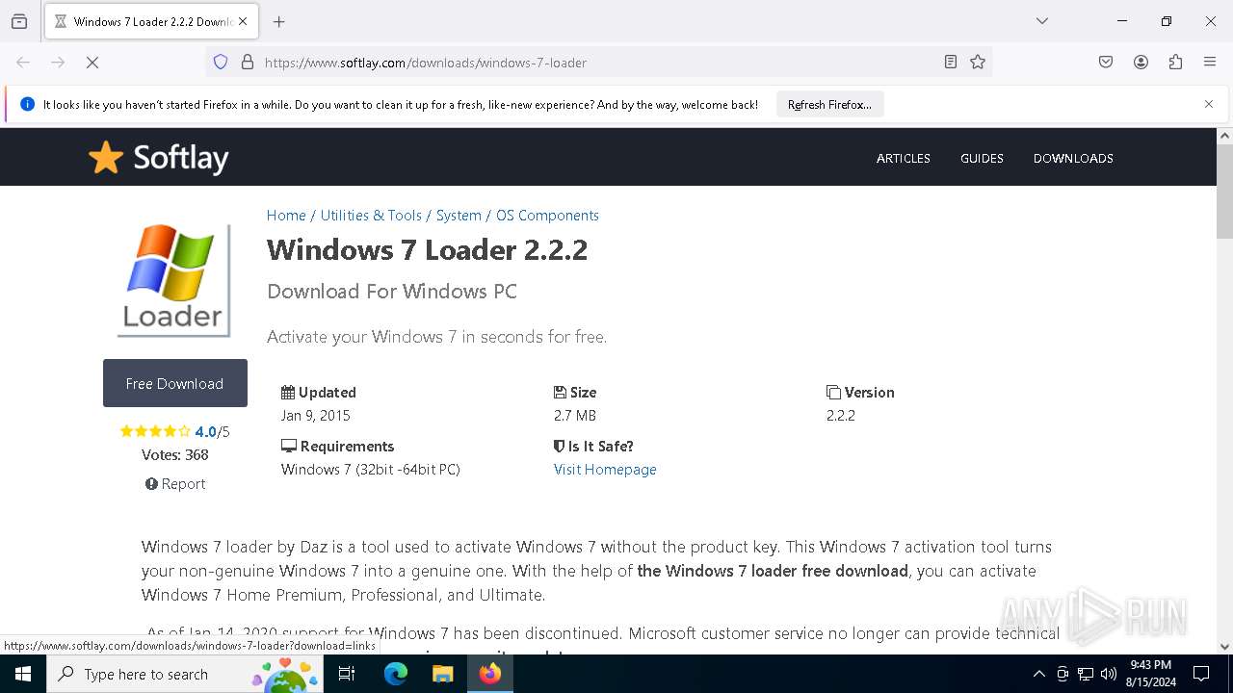Image resolution: width=1233 pixels, height=693 pixels.
Task: Show hidden system tray icons
Action: (1038, 674)
